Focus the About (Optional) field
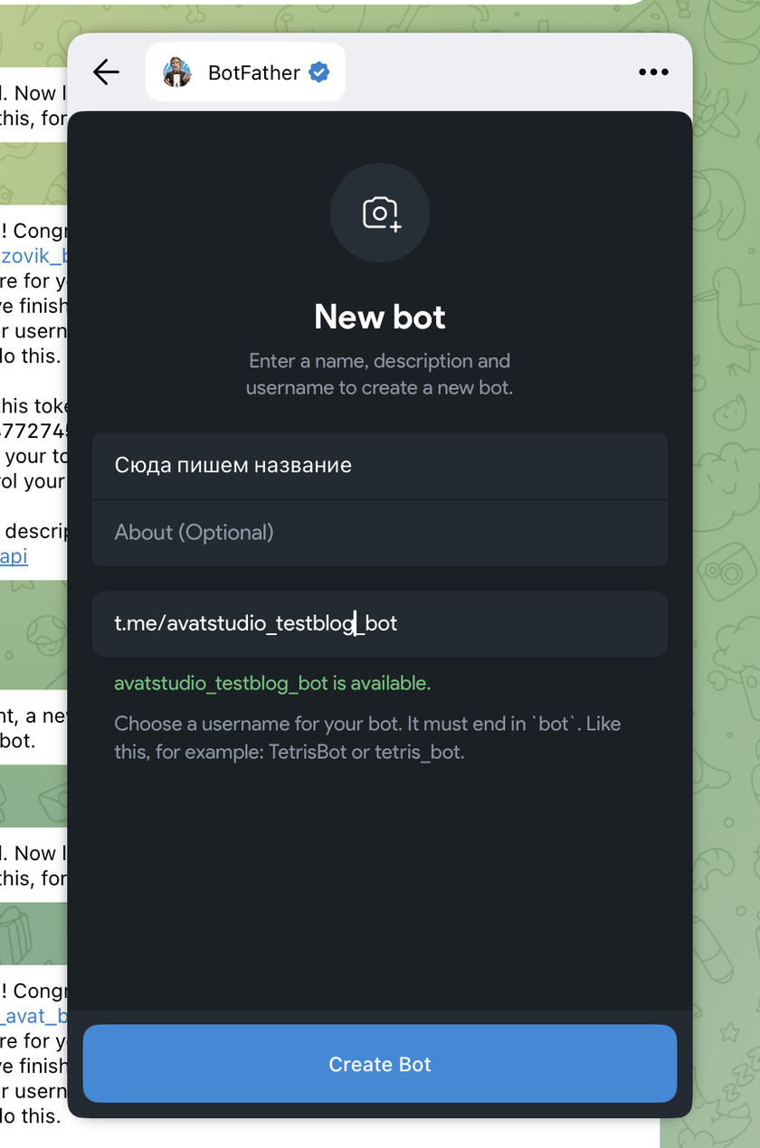The width and height of the screenshot is (760, 1148). (380, 533)
